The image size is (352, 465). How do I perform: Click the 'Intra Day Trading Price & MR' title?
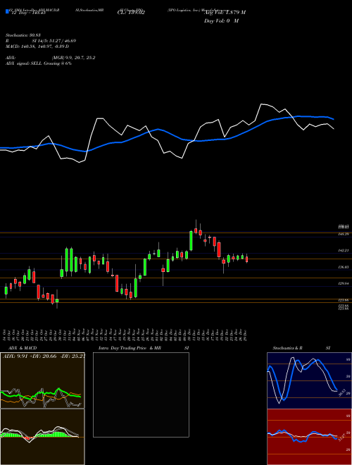[130, 348]
